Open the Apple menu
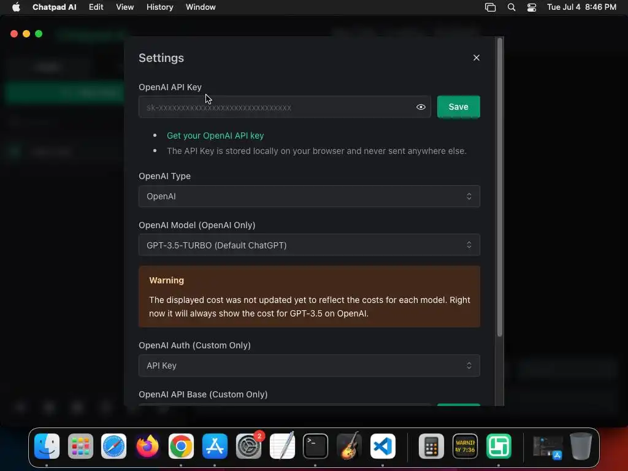This screenshot has width=628, height=471. pyautogui.click(x=16, y=7)
